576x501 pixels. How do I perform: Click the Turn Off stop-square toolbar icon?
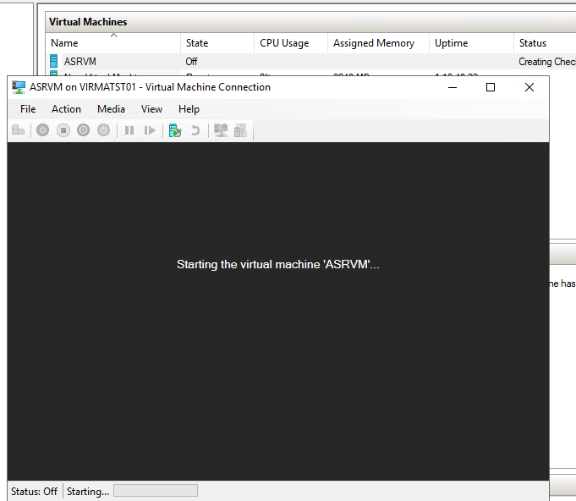coord(63,130)
